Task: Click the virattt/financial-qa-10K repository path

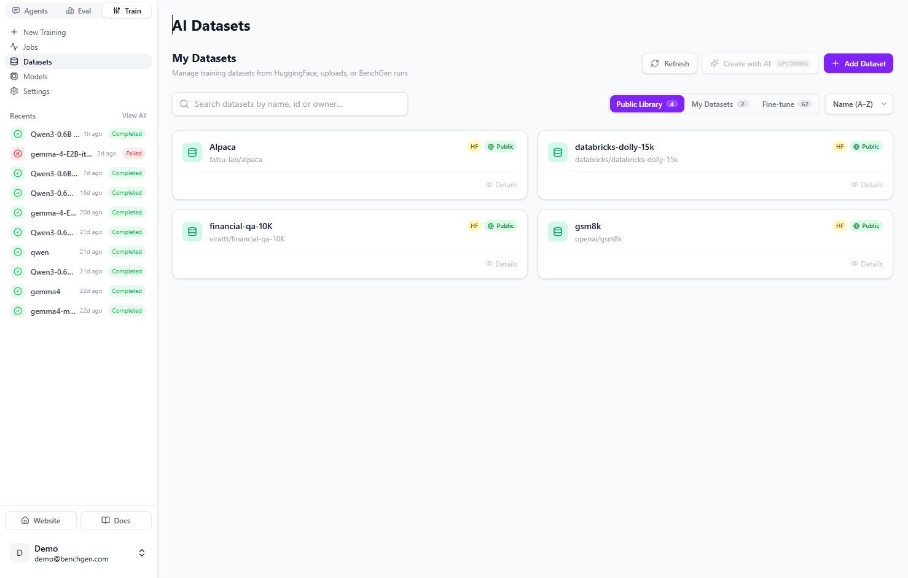Action: point(247,239)
